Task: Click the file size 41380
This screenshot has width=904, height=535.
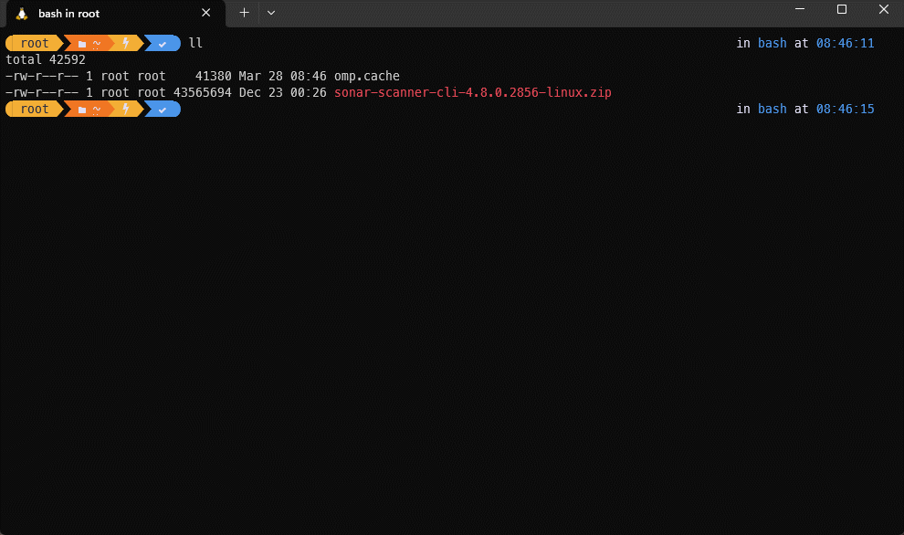Action: point(214,76)
